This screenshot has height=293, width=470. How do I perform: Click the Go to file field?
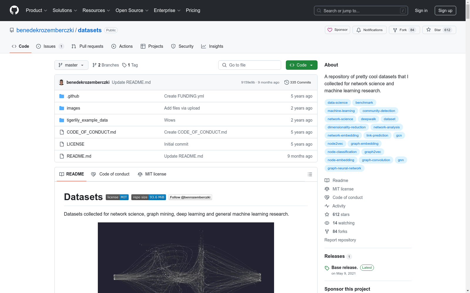point(250,65)
